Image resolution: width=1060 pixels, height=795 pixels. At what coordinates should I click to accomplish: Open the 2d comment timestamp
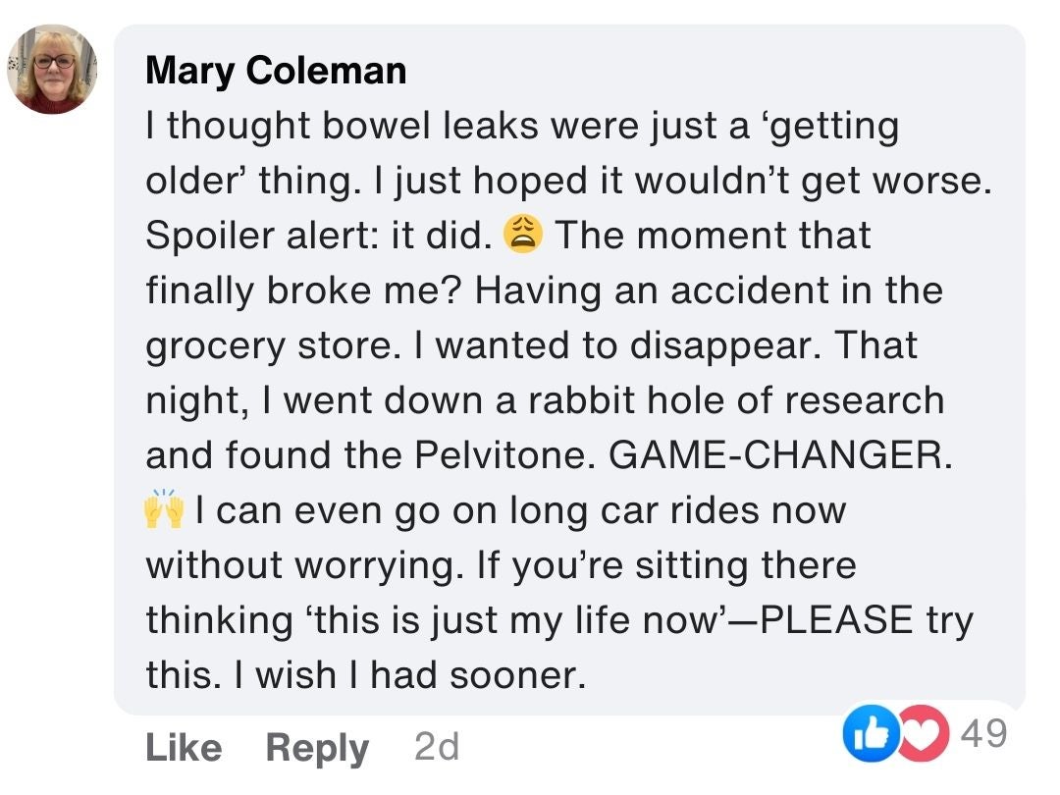437,748
